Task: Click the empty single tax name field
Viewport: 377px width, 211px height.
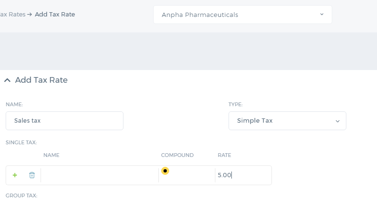Action: pyautogui.click(x=99, y=175)
